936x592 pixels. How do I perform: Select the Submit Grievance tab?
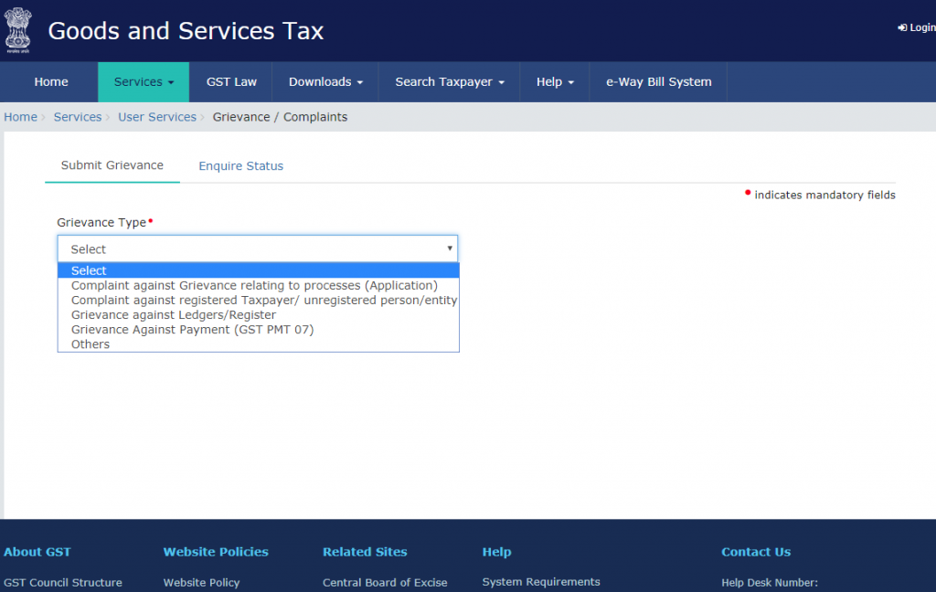pyautogui.click(x=112, y=166)
